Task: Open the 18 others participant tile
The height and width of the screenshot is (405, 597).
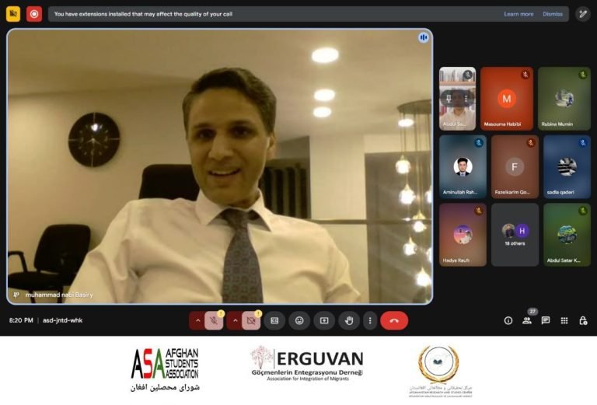Action: click(515, 235)
